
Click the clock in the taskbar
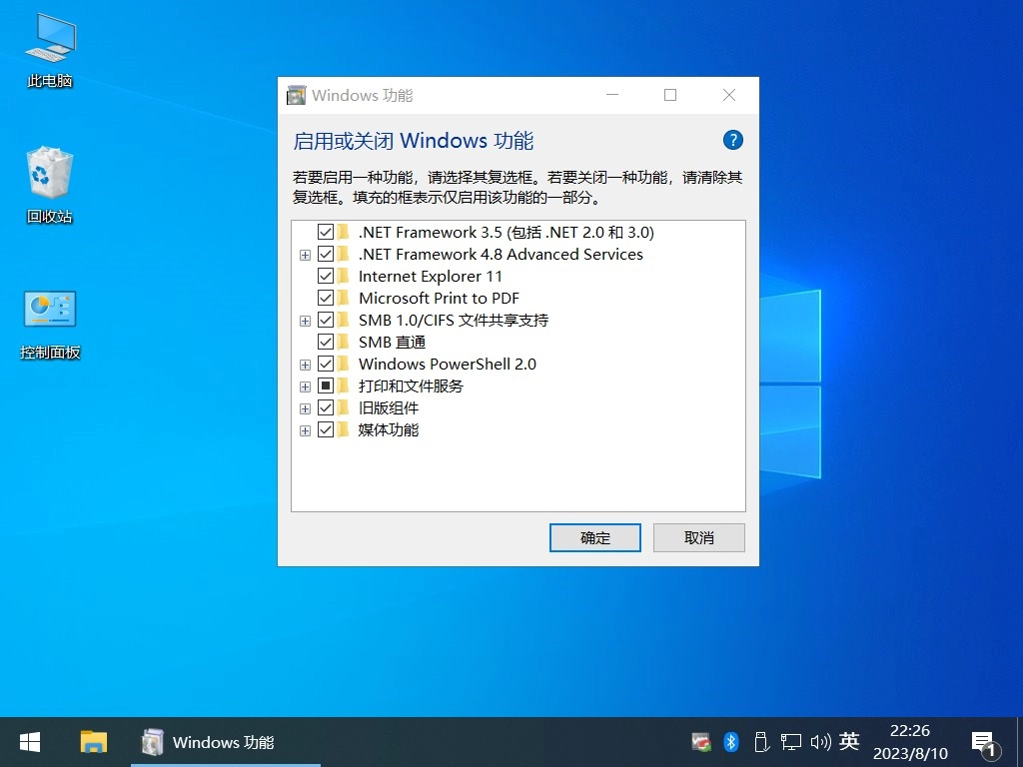909,742
